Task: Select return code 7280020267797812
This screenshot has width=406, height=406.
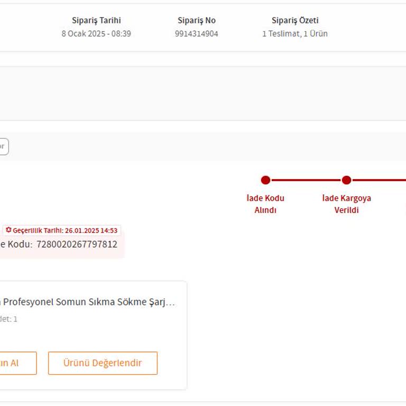Action: click(77, 244)
